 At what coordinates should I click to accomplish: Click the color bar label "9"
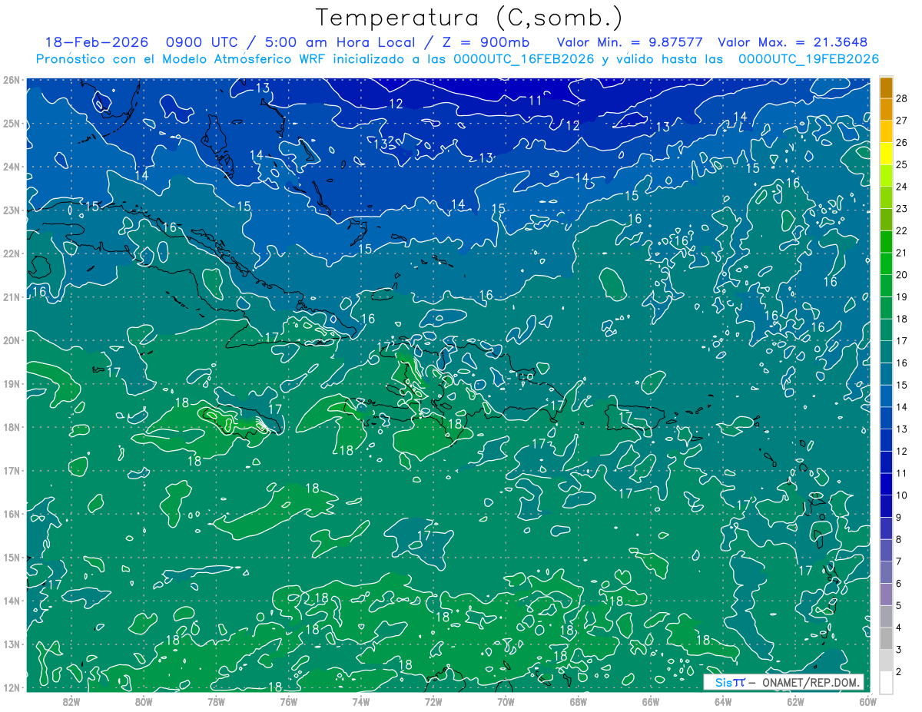point(898,517)
